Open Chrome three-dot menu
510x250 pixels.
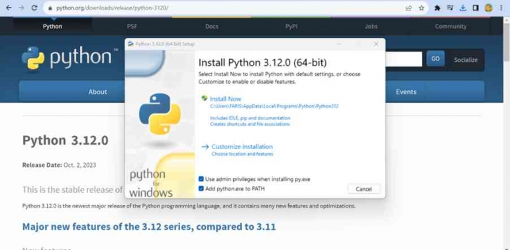[x=501, y=8]
